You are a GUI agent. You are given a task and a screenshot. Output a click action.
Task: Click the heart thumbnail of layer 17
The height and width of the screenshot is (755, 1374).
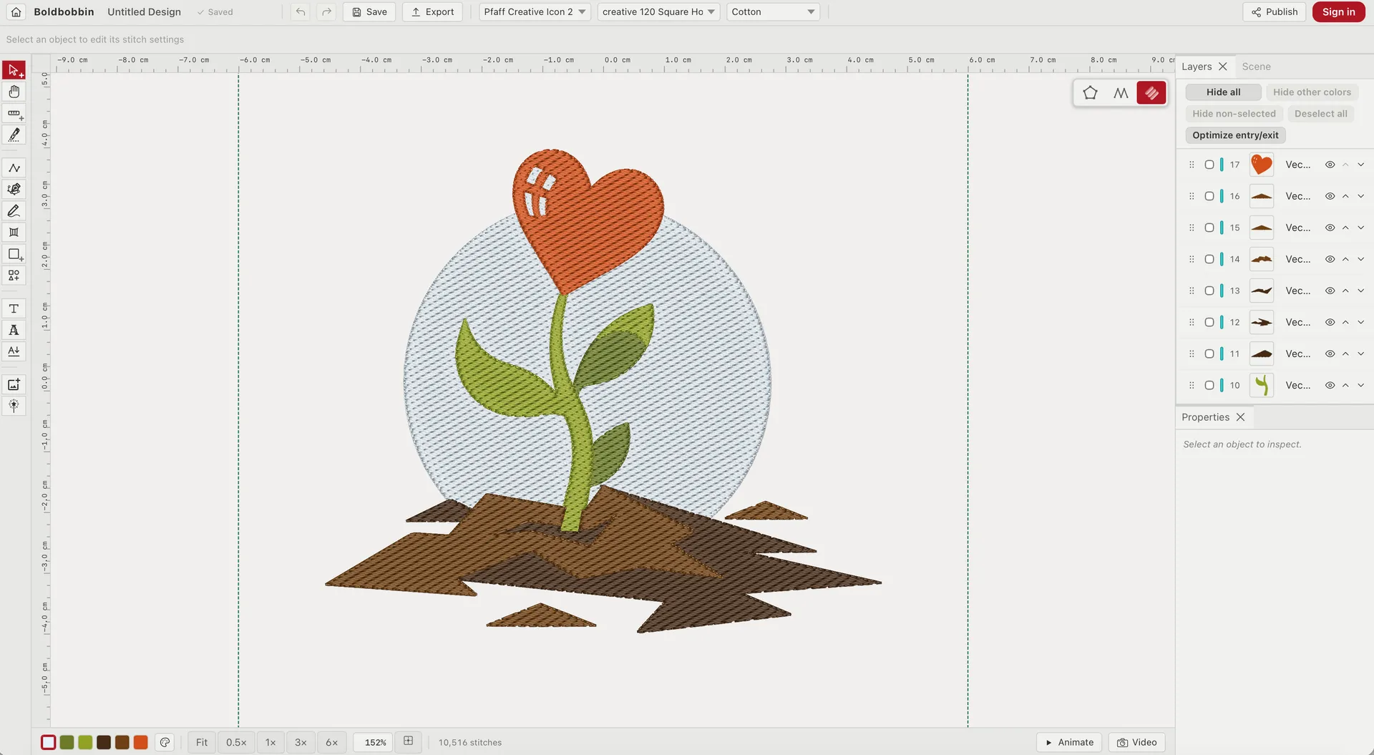[1261, 165]
